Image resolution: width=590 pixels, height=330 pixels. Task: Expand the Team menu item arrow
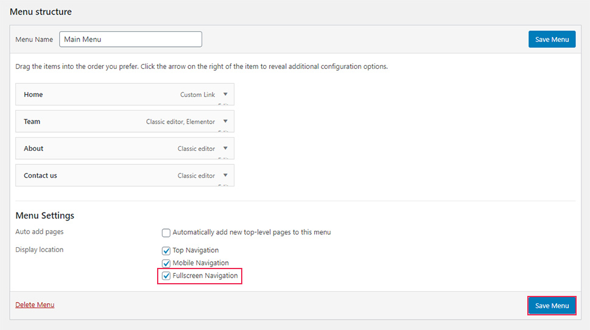[225, 122]
